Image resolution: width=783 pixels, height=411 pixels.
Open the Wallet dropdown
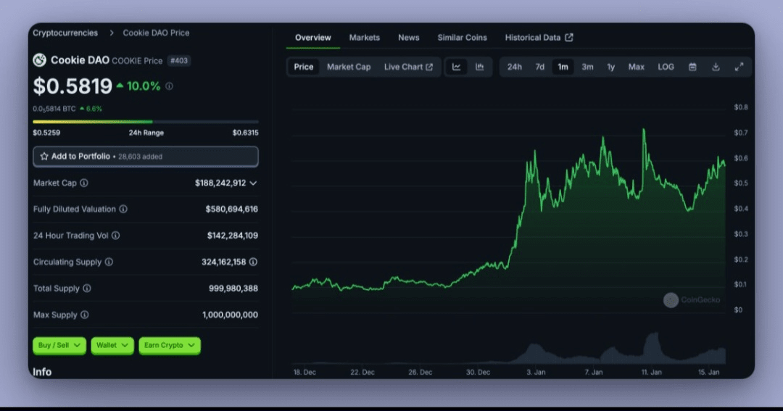(112, 346)
